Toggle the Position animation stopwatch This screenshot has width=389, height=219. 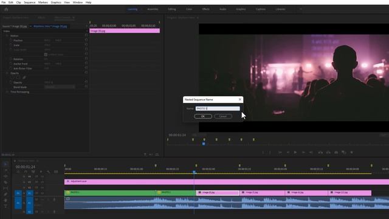(x=11, y=40)
